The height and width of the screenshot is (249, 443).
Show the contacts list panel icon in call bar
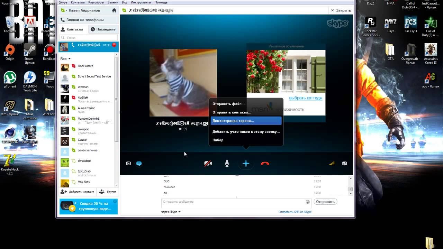pos(128,164)
